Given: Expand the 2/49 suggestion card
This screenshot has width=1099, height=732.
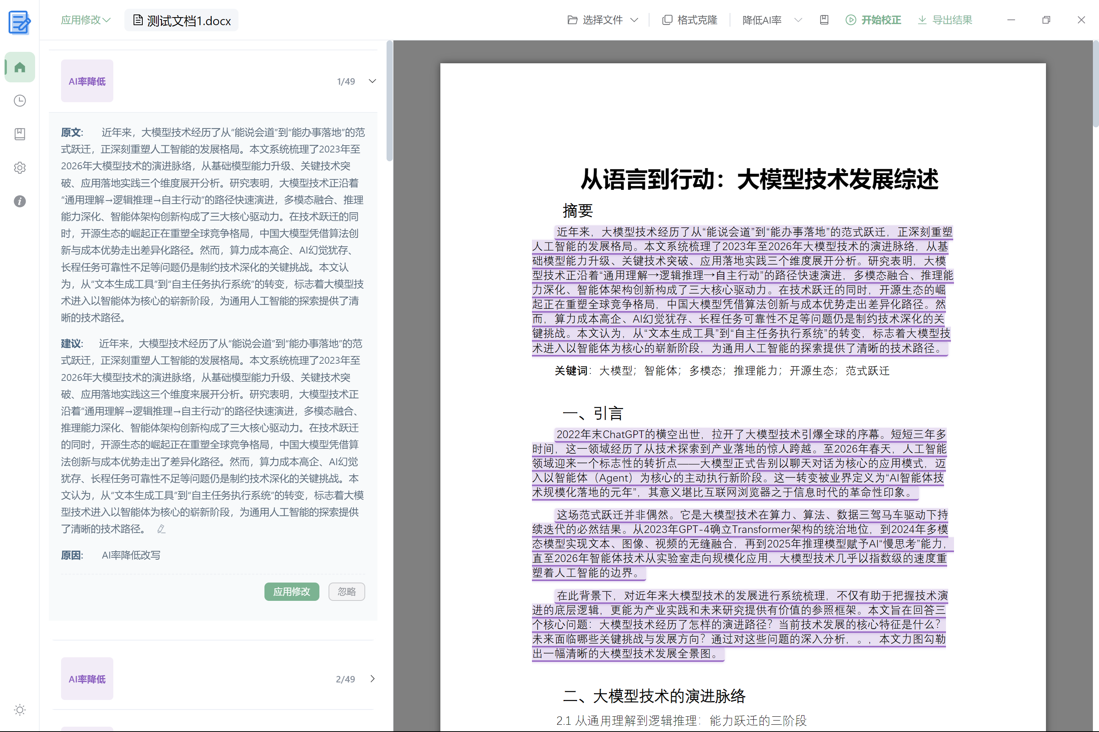Looking at the screenshot, I should [x=372, y=679].
